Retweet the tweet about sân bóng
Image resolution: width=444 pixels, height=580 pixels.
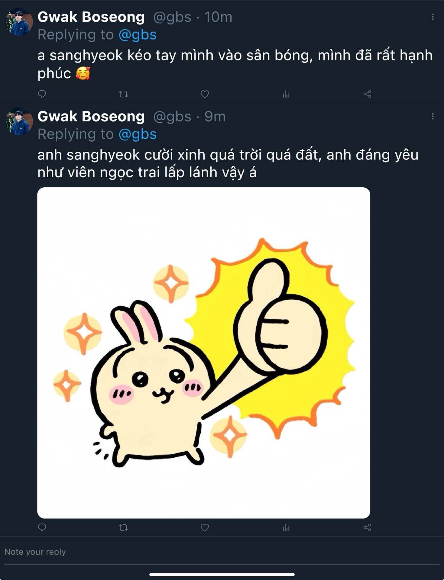[x=123, y=94]
